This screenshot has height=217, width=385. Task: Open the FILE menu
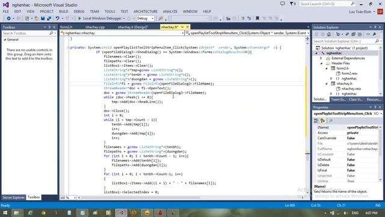click(5, 11)
